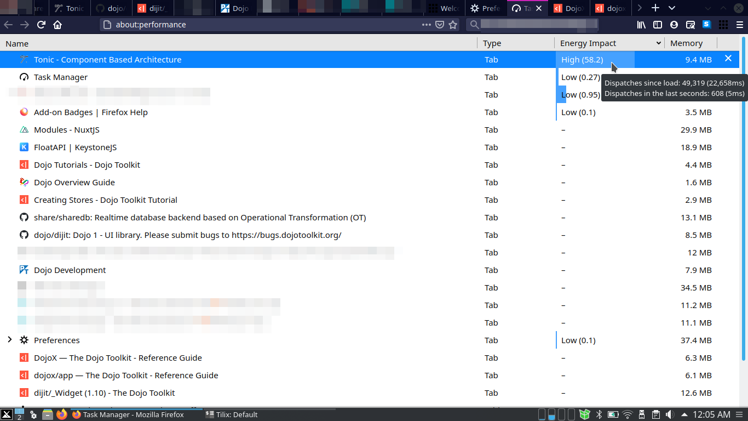Show hidden tray icons arrow
Image resolution: width=748 pixels, height=421 pixels.
click(684, 414)
